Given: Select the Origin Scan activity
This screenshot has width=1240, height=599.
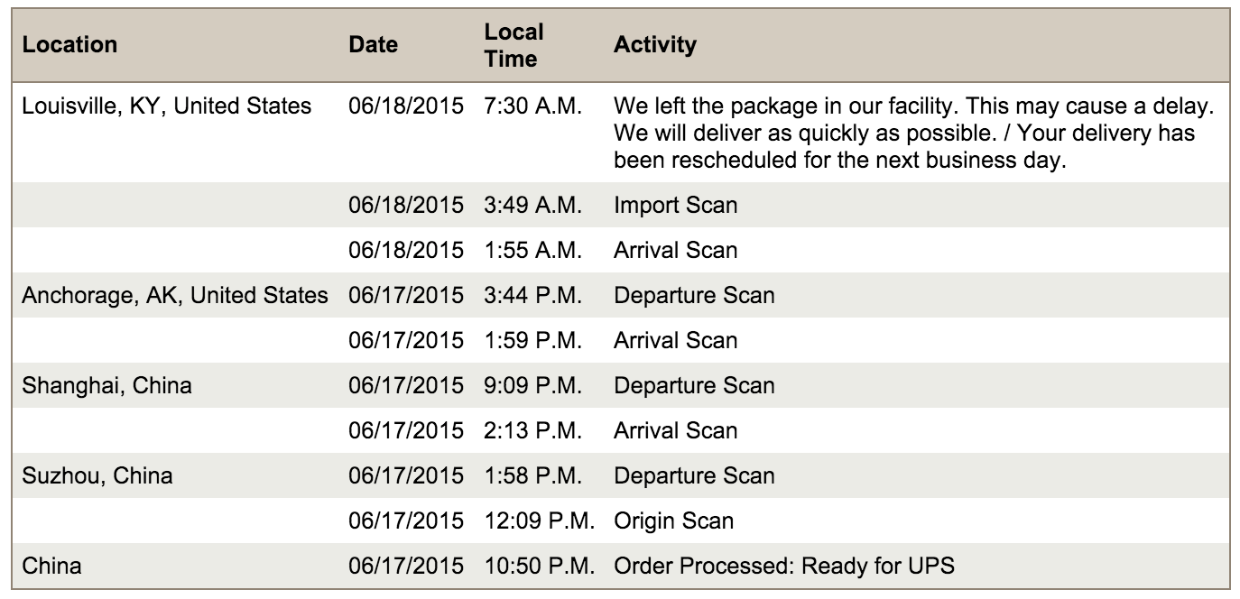Looking at the screenshot, I should tap(673, 521).
